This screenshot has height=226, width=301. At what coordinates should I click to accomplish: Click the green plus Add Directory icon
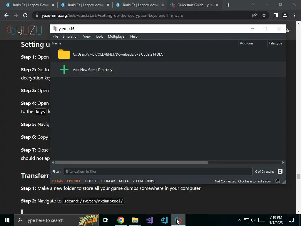pos(64,69)
